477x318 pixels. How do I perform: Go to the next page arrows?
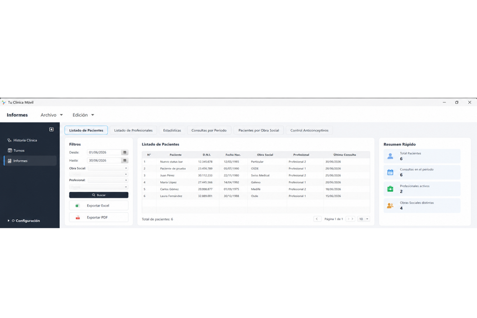350,219
